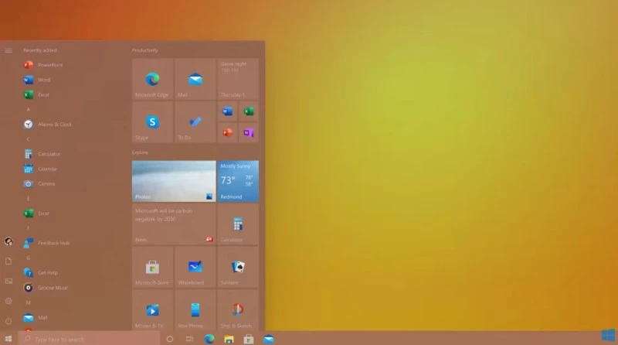Open OneNote from the Office tile group
The width and height of the screenshot is (618, 345).
pyautogui.click(x=248, y=132)
